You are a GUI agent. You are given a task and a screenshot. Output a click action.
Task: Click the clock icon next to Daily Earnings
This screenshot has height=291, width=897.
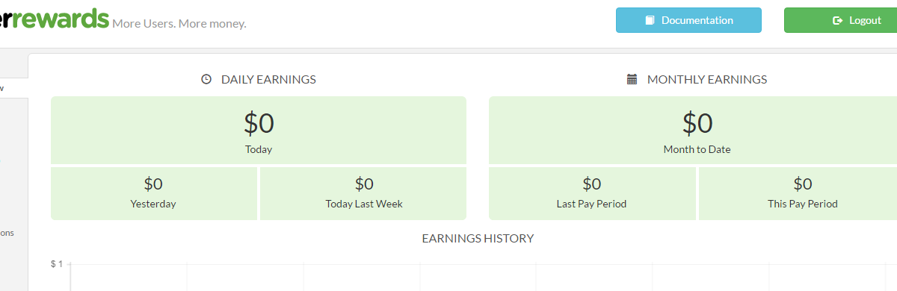pos(206,79)
